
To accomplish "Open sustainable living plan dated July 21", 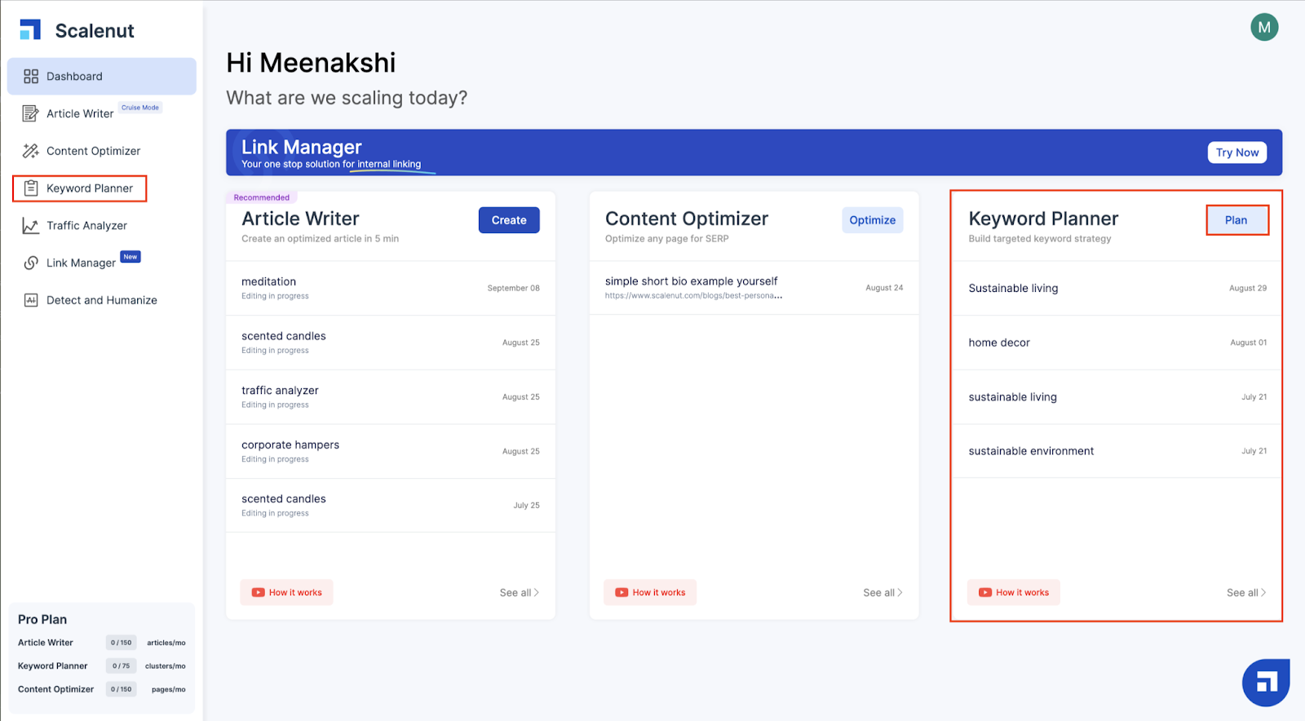I will coord(1117,397).
